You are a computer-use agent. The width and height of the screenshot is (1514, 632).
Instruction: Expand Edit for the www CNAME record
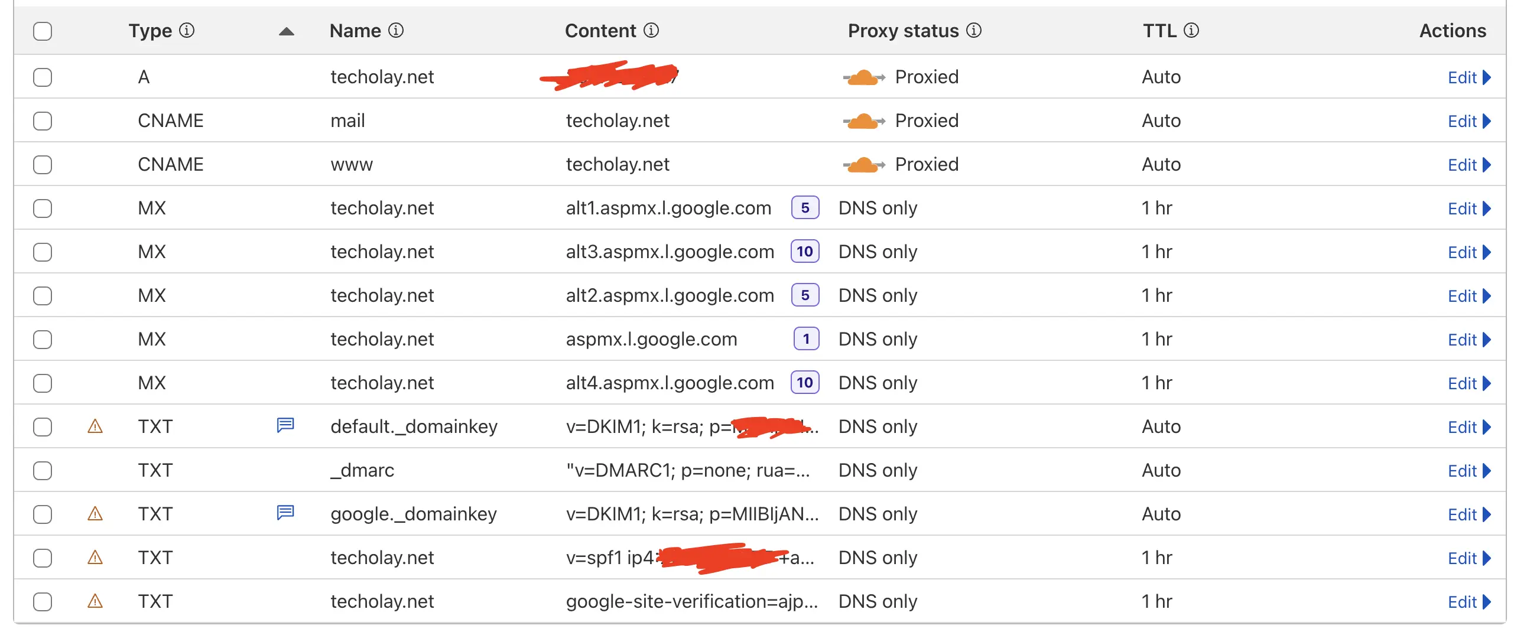(x=1469, y=165)
